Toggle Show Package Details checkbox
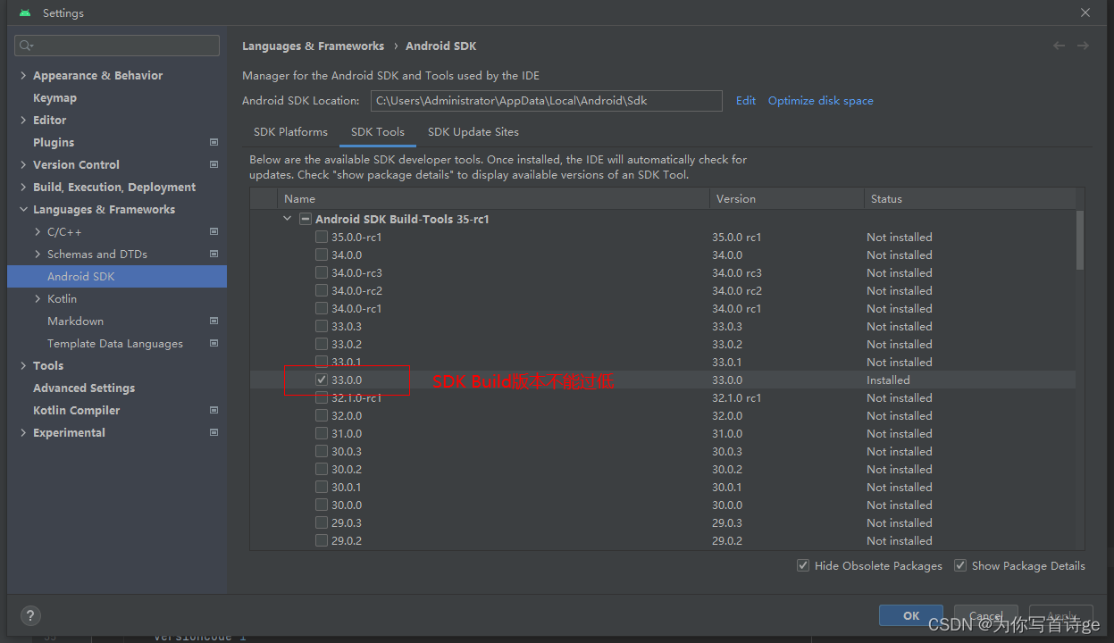The width and height of the screenshot is (1114, 643). click(960, 565)
